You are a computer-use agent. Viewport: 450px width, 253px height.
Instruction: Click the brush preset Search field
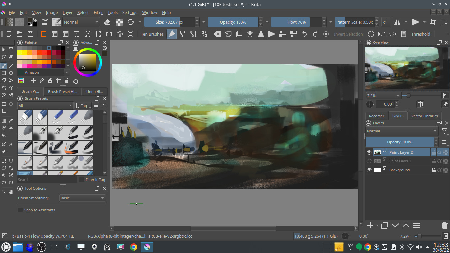click(47, 180)
